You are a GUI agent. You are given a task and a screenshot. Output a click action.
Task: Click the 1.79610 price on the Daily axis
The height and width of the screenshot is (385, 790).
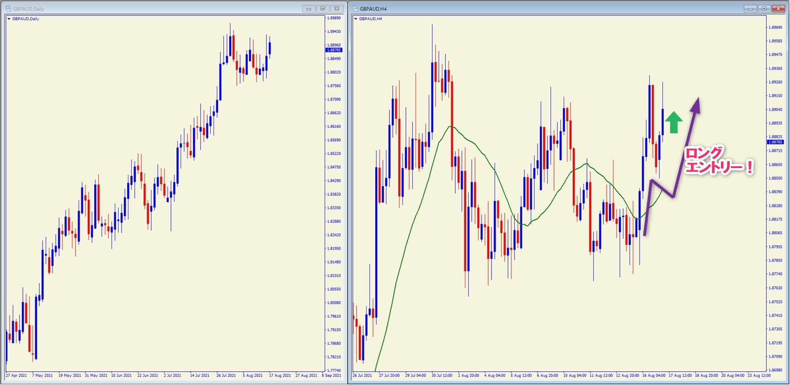(x=334, y=316)
